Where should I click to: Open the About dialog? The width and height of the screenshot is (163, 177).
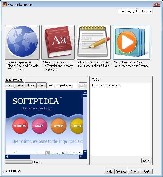click(x=134, y=171)
